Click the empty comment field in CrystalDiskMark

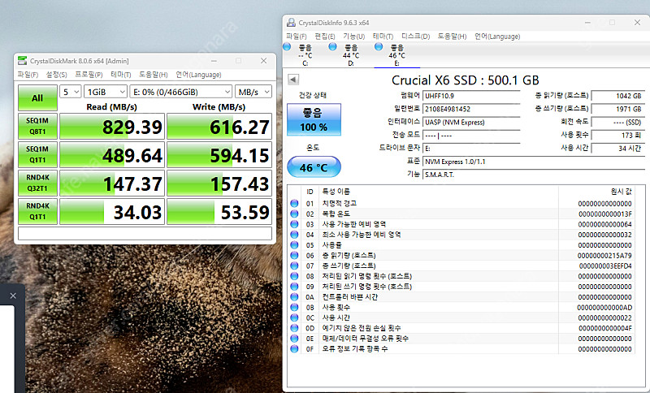[x=145, y=234]
